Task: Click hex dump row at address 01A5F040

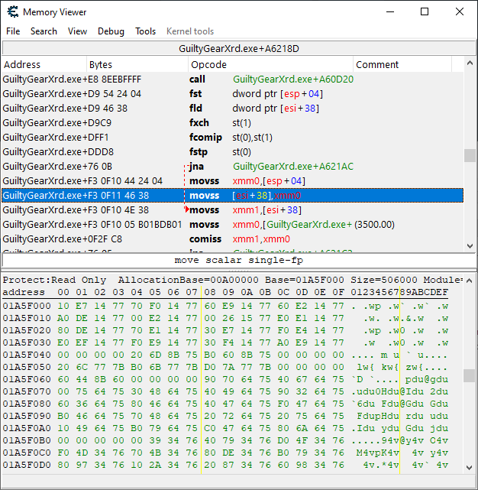Action: [x=229, y=355]
